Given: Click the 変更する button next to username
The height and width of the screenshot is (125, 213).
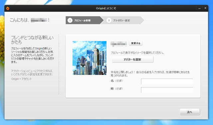Looking at the screenshot, I should [x=135, y=43].
